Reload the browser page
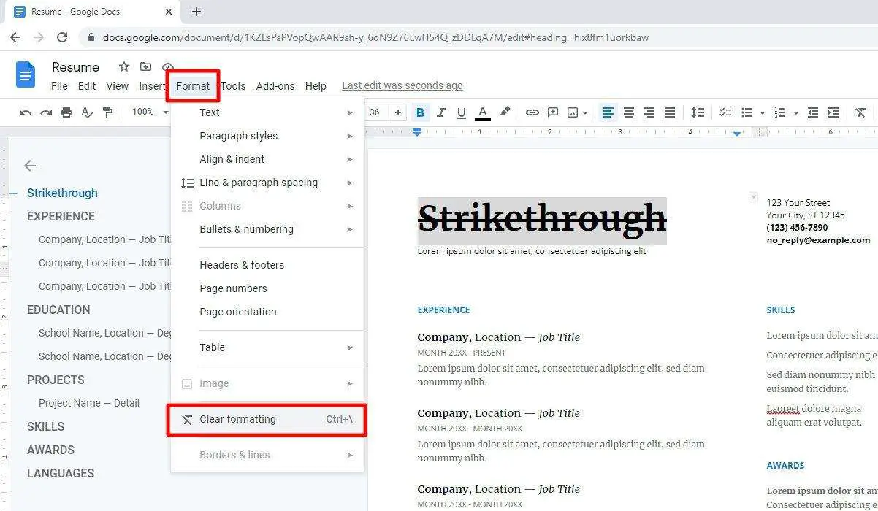Viewport: 878px width, 511px height. tap(62, 37)
